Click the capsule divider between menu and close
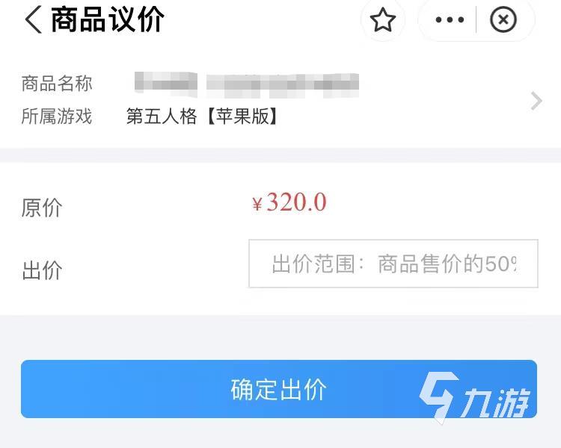This screenshot has height=448, width=561. point(476,19)
